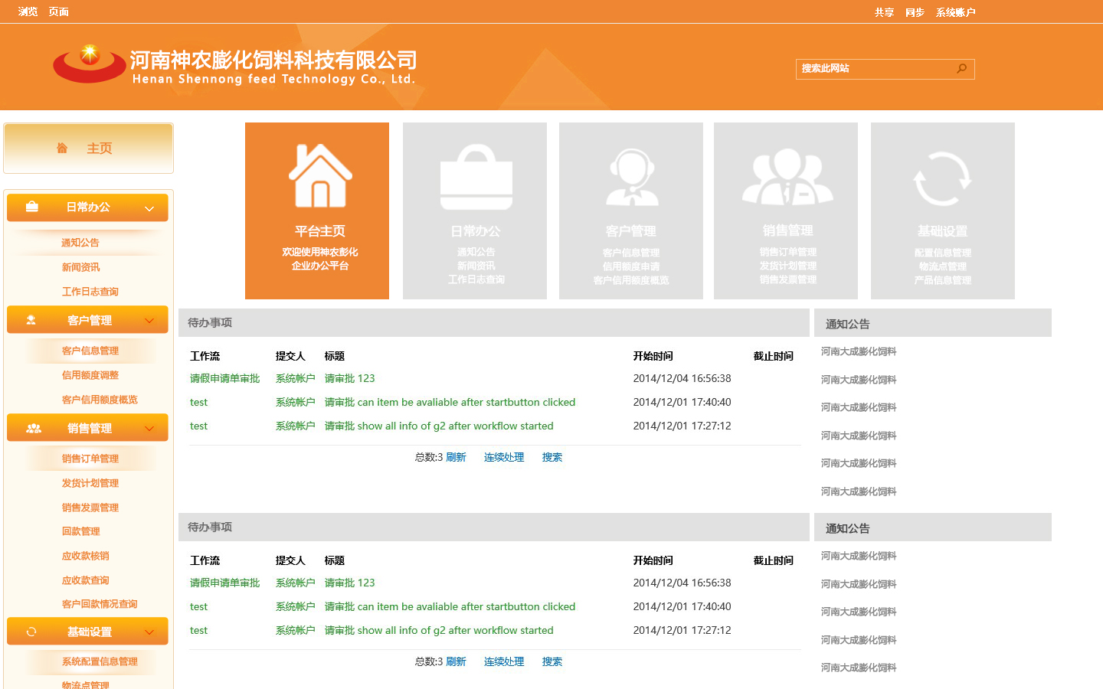Open 回款管理 in the sidebar
This screenshot has width=1103, height=689.
(80, 531)
